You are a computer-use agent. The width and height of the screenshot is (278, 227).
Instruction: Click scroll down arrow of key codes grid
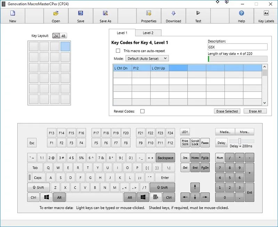click(264, 103)
